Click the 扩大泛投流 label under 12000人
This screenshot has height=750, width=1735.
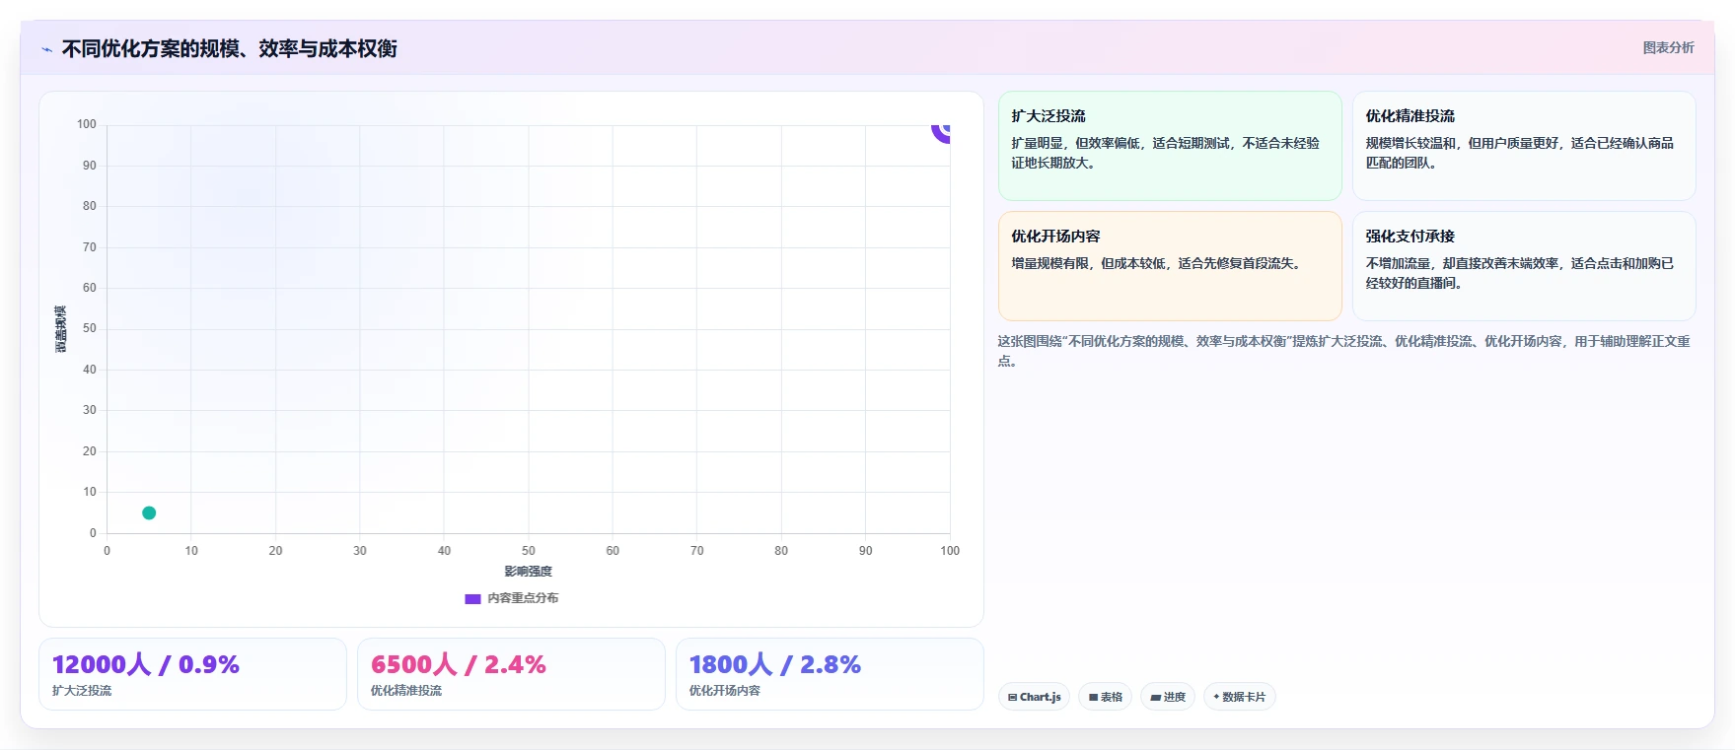click(x=82, y=691)
